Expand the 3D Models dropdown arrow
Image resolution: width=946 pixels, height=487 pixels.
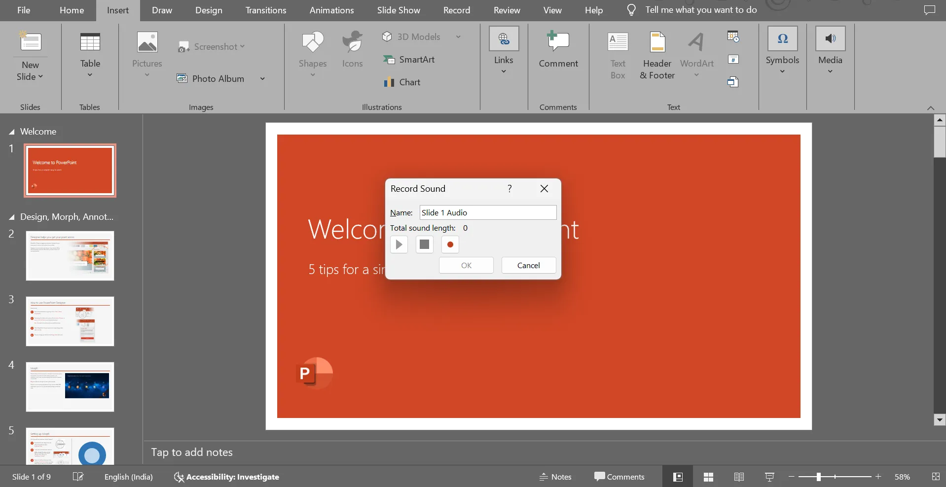click(458, 37)
